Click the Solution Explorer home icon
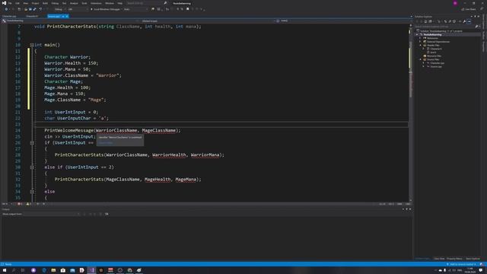487x274 pixels. pyautogui.click(x=425, y=21)
